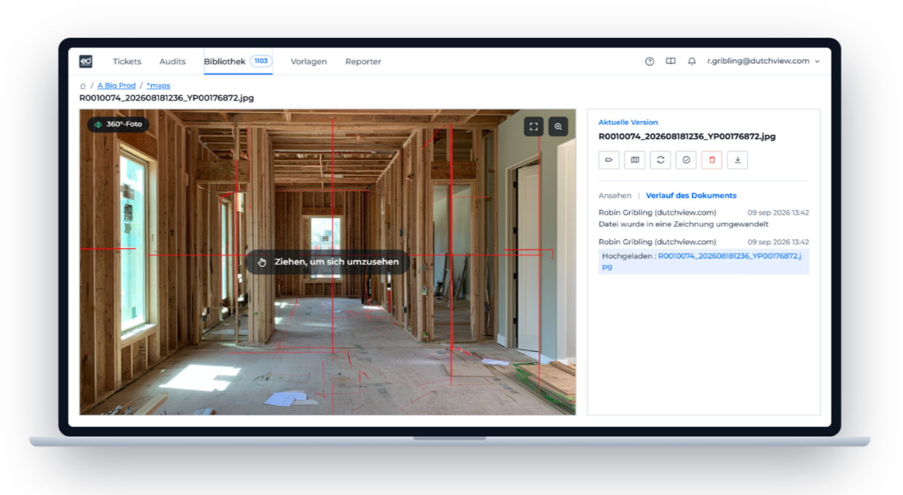The width and height of the screenshot is (903, 495).
Task: Open notifications bell icon
Action: (692, 61)
